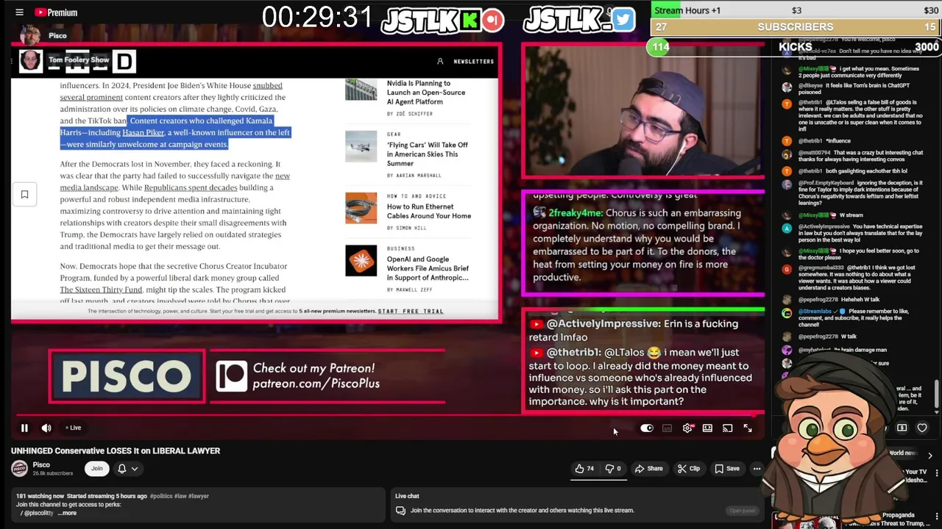
Task: Click the Live chat speech bubble icon
Action: (400, 510)
